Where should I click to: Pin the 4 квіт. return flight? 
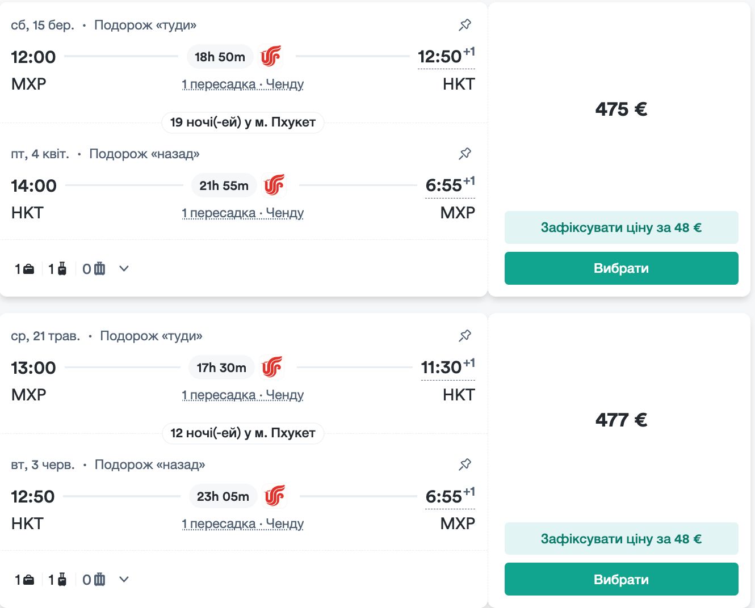(465, 154)
